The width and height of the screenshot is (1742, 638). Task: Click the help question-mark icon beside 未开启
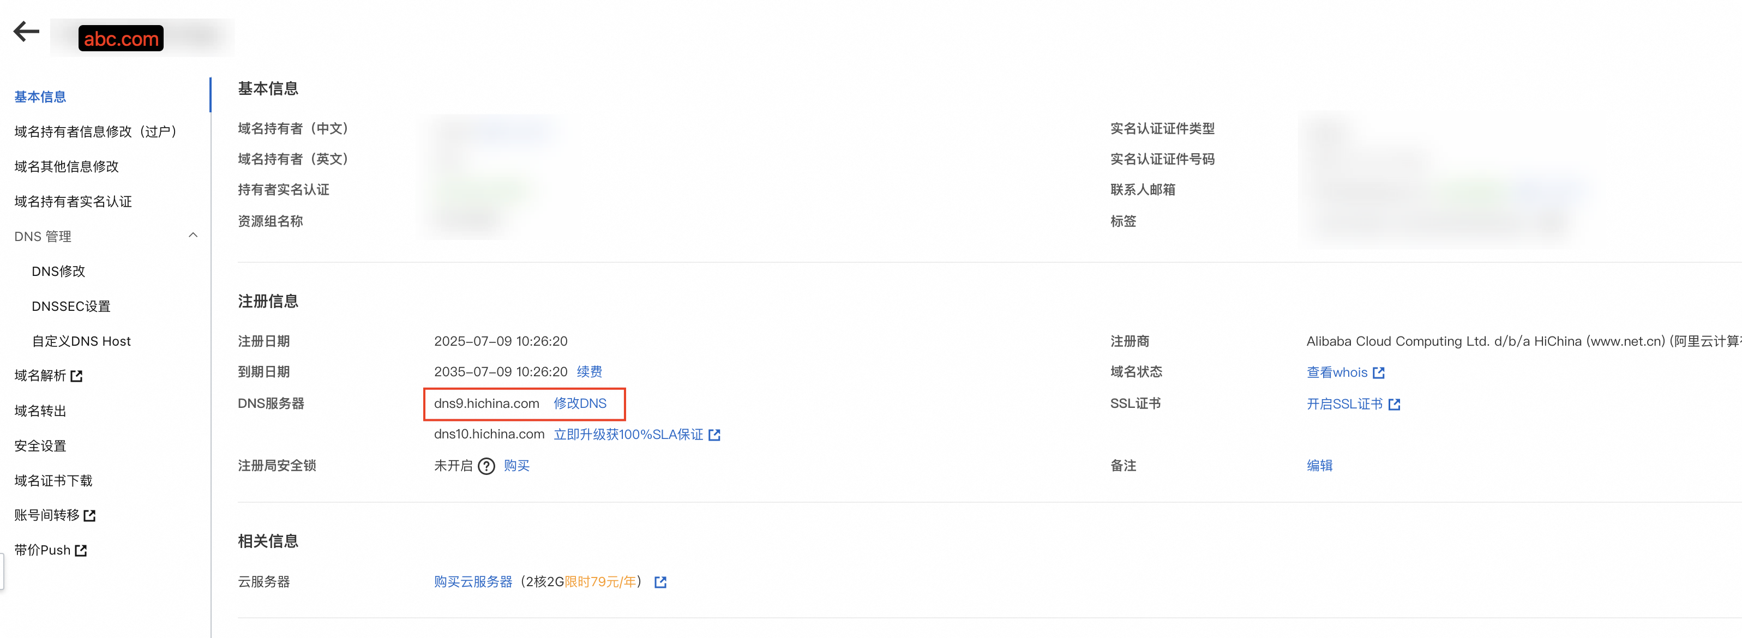pos(486,466)
